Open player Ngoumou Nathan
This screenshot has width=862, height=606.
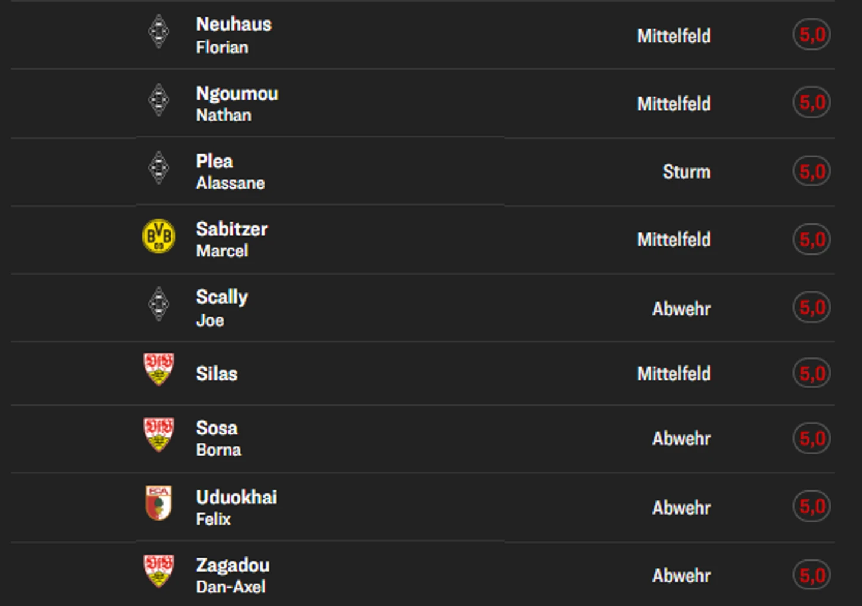(x=236, y=103)
